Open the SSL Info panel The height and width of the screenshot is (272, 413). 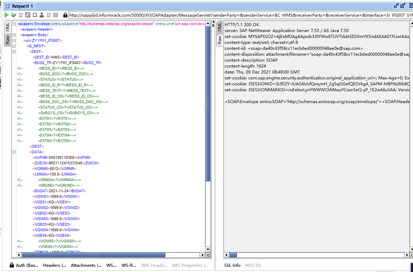click(x=232, y=265)
